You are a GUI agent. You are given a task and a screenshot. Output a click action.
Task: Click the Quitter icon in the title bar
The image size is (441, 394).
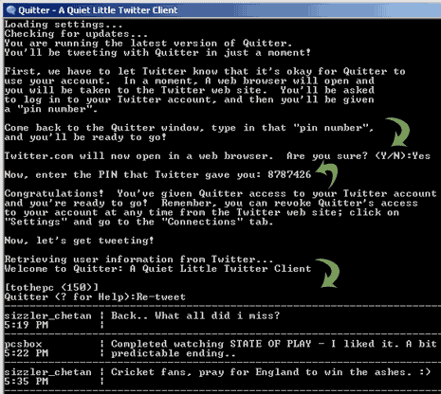[10, 10]
